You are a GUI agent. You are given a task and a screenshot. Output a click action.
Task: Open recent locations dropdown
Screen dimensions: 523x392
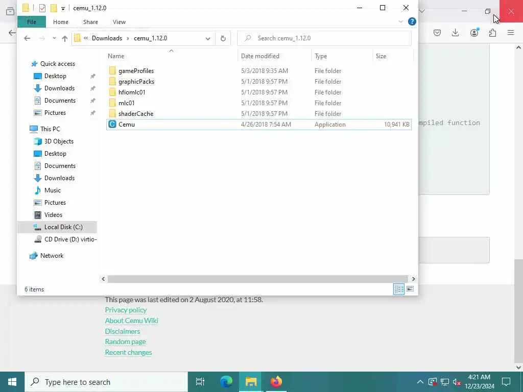click(54, 38)
